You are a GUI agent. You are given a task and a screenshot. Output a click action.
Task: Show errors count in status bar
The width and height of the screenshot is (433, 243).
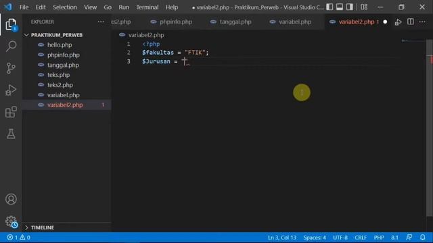(12, 237)
